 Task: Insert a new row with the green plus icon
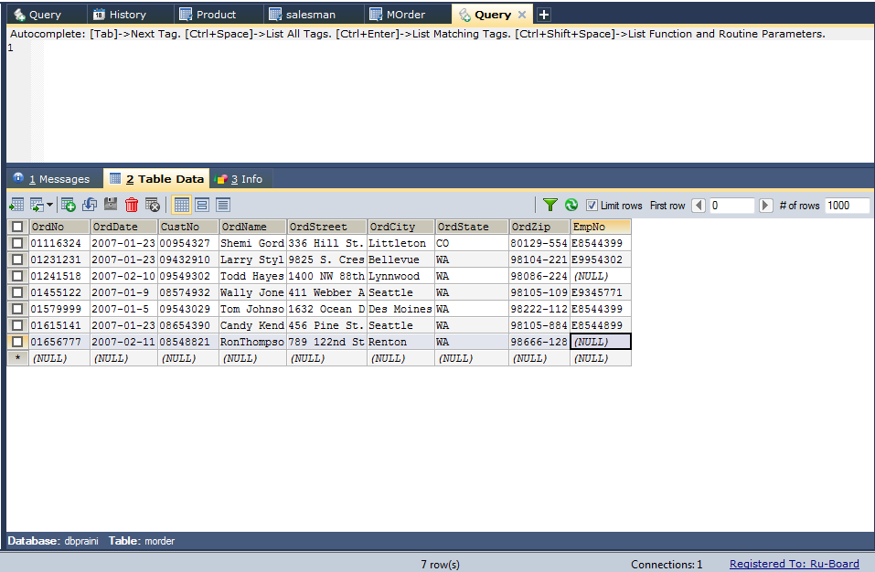(x=68, y=205)
